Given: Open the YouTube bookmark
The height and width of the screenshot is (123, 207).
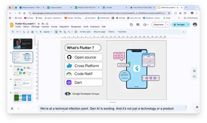Looking at the screenshot, I should tap(29, 18).
